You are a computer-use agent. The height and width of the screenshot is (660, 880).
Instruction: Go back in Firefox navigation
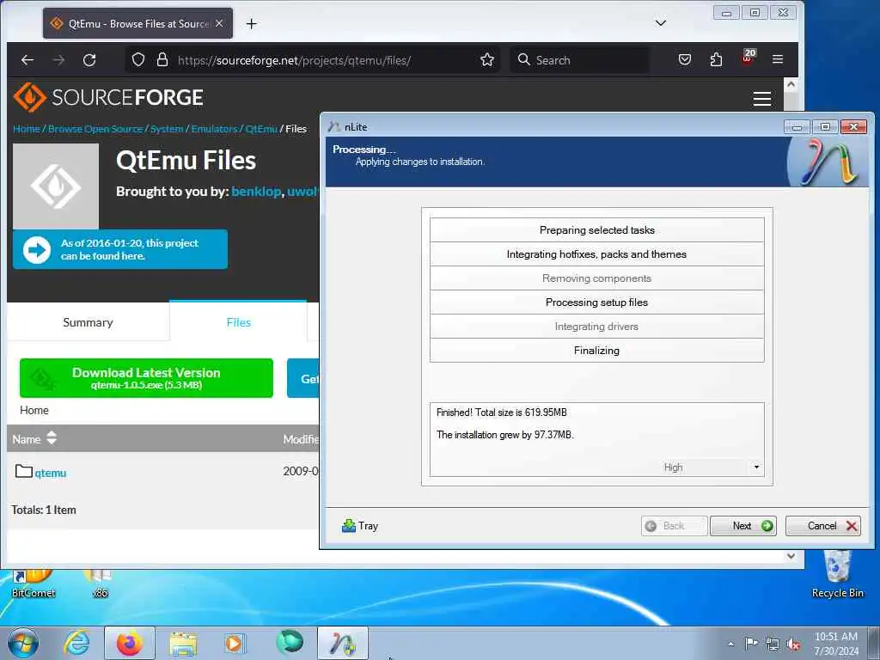[27, 59]
